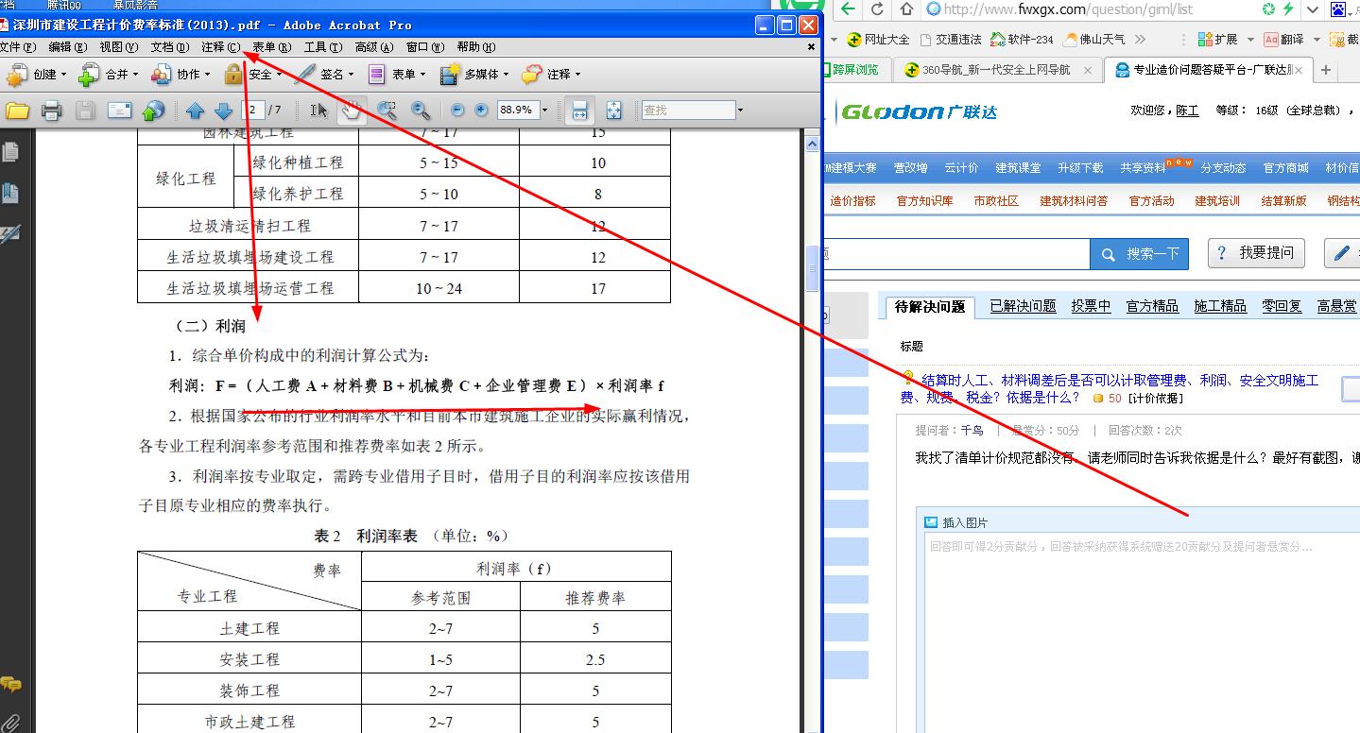Click the 搜索一下 search button

pos(1140,254)
